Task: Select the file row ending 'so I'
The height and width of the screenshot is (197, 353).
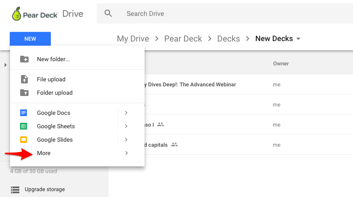Action: pos(249,124)
